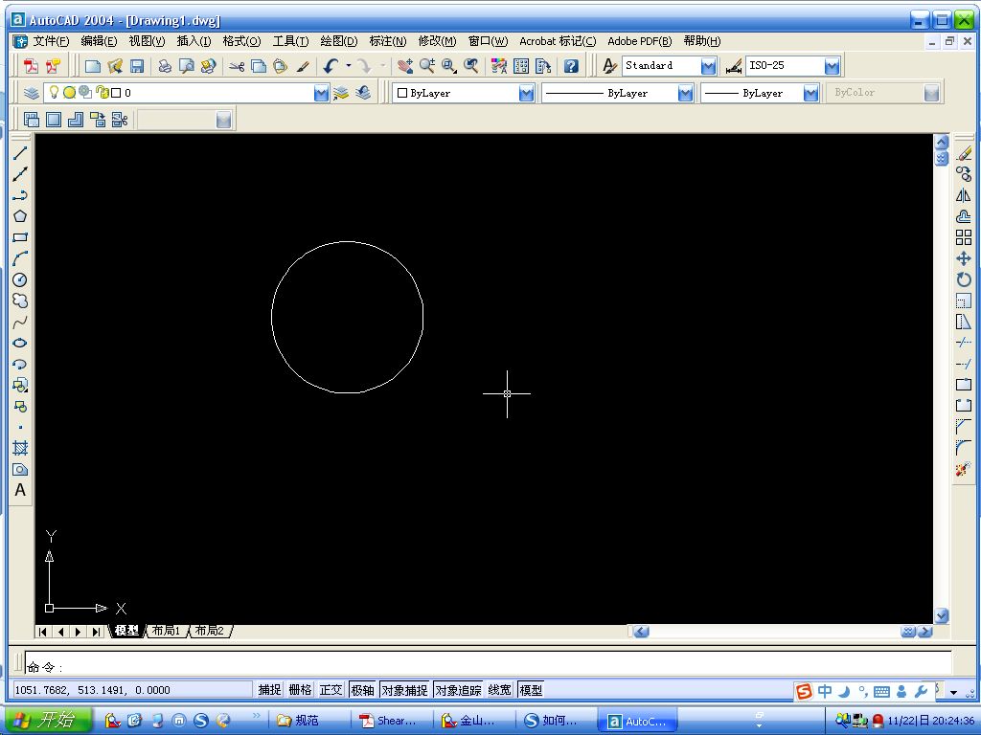Select the Line draw tool
Screen dimensions: 981x735
point(20,153)
